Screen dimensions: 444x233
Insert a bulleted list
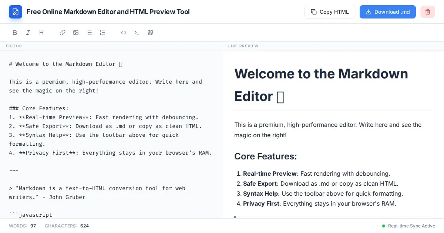[x=89, y=33]
